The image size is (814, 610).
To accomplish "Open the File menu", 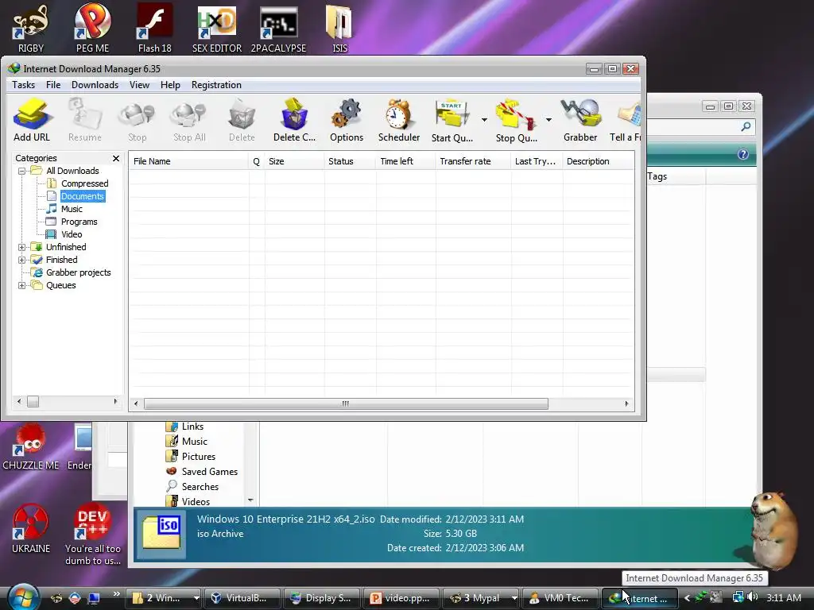I will click(53, 84).
